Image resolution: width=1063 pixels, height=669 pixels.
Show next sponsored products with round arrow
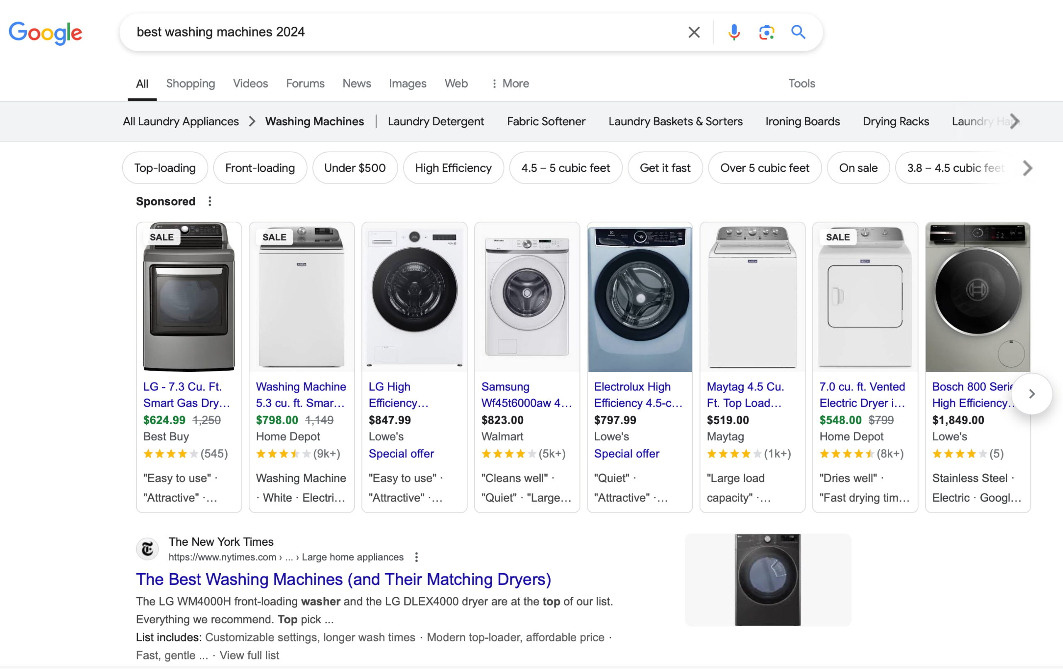pyautogui.click(x=1032, y=393)
